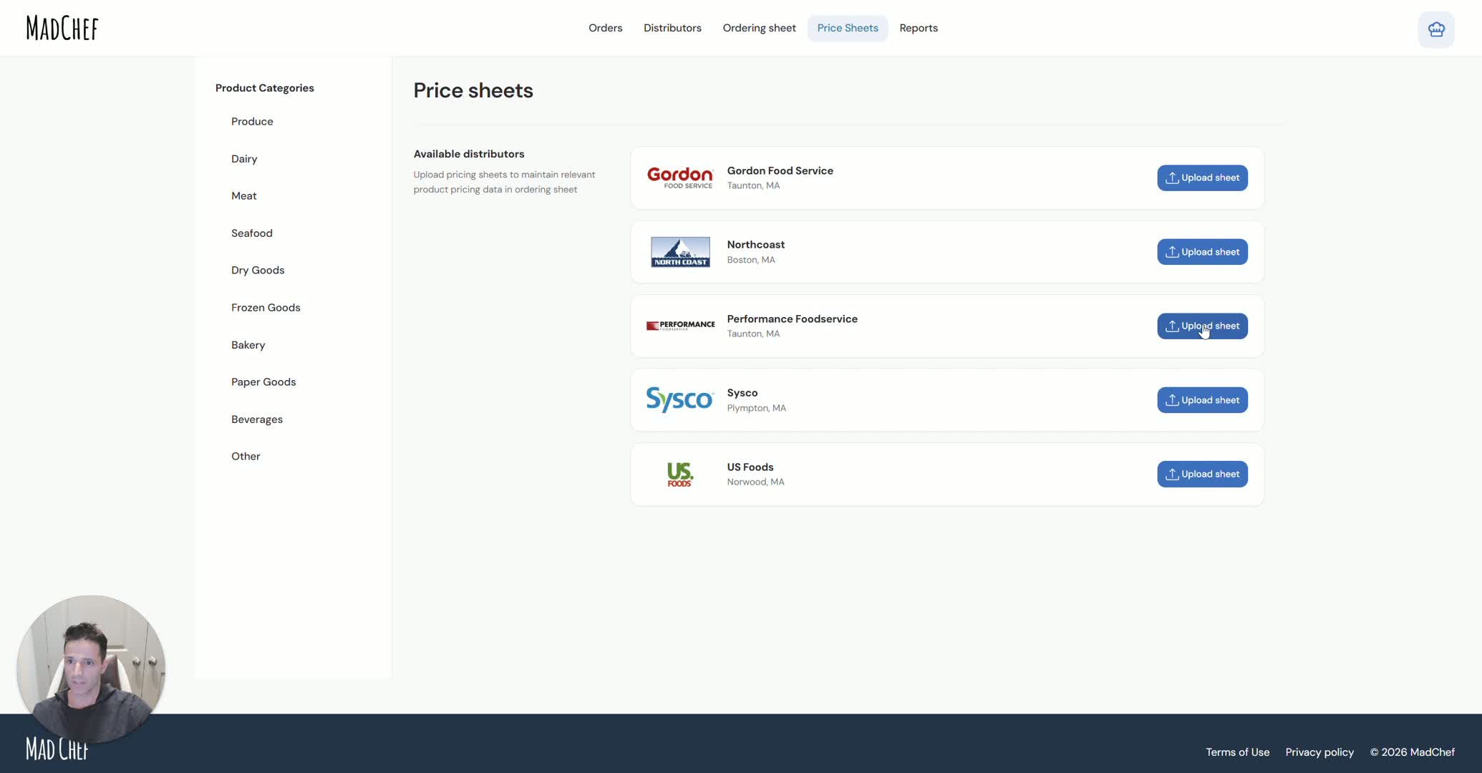
Task: Click the Performance Foodservice logo
Action: [680, 326]
